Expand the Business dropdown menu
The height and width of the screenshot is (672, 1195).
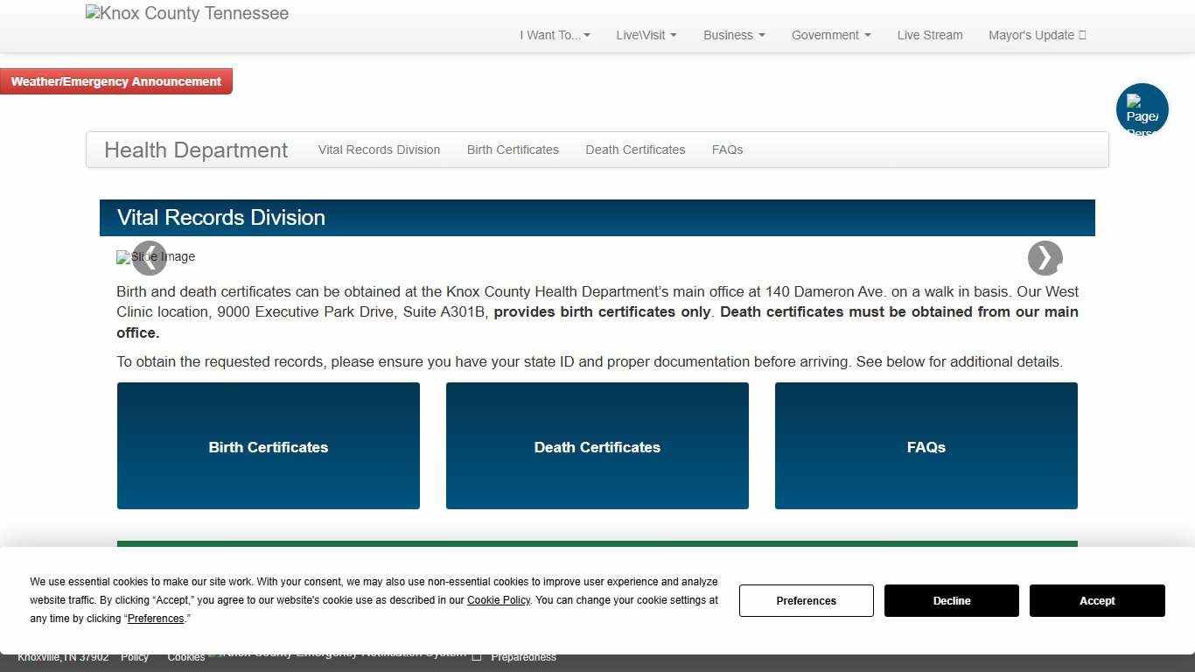click(734, 35)
